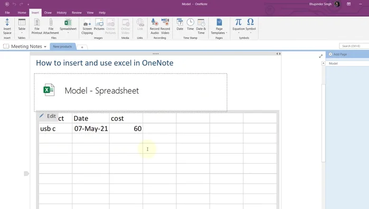Click the user account picture
This screenshot has width=369, height=209.
337,4
